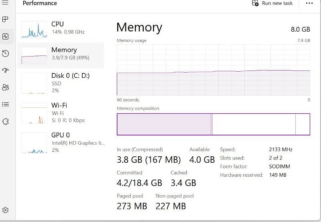Open Task Manager settings gear
321x222 pixels.
point(5,210)
